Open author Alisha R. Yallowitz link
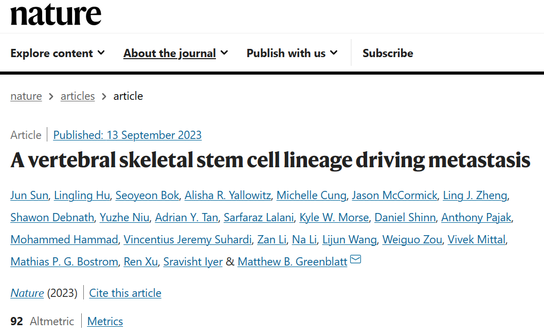 [228, 196]
